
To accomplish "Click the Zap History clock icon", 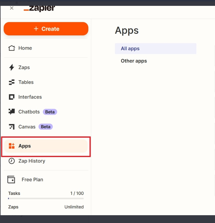I will point(11,161).
